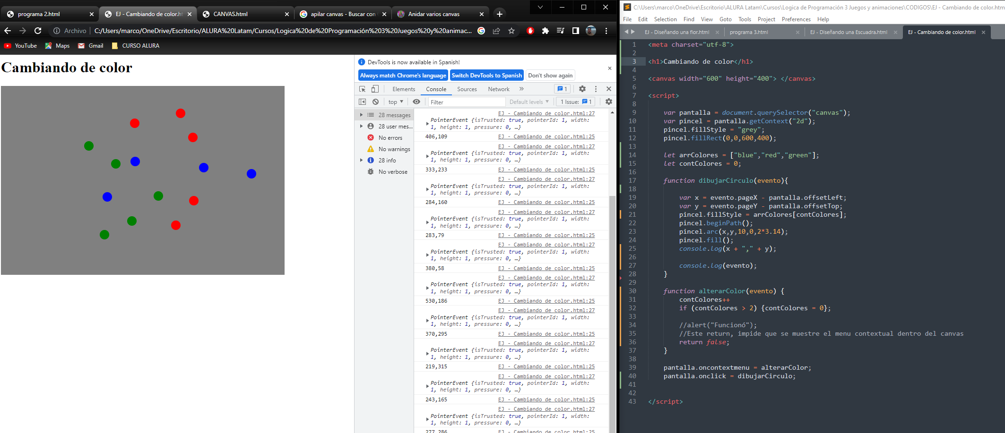Image resolution: width=1005 pixels, height=433 pixels.
Task: Open JavaScript context top dropdown
Action: [x=396, y=102]
